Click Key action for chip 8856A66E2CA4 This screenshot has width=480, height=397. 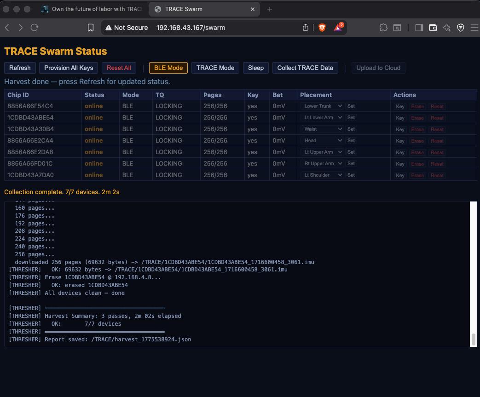tap(400, 141)
